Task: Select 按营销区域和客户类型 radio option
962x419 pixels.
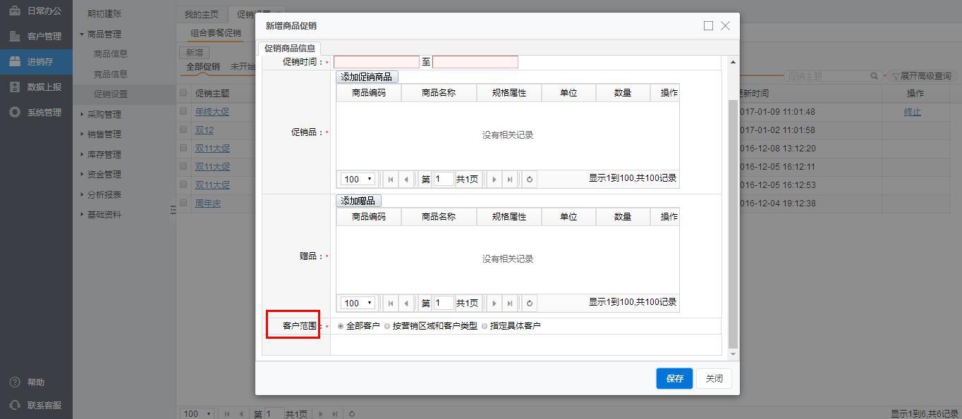Action: [x=387, y=326]
